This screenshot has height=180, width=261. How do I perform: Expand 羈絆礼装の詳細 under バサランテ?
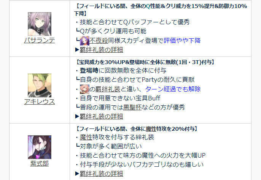tap(101, 50)
